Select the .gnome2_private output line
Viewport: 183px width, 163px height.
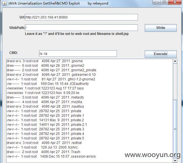pos(51,70)
